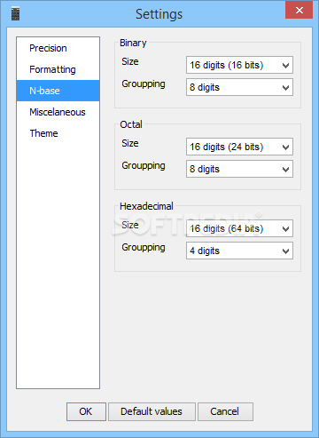Open the Precision settings page

point(58,48)
